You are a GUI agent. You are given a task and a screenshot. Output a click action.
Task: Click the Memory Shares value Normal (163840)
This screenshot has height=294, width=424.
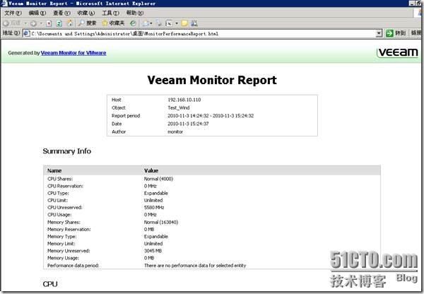click(x=161, y=223)
